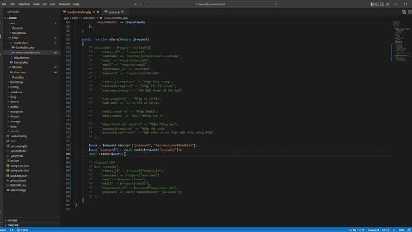Open changes compare icon in the editor toolbar

pos(404,12)
